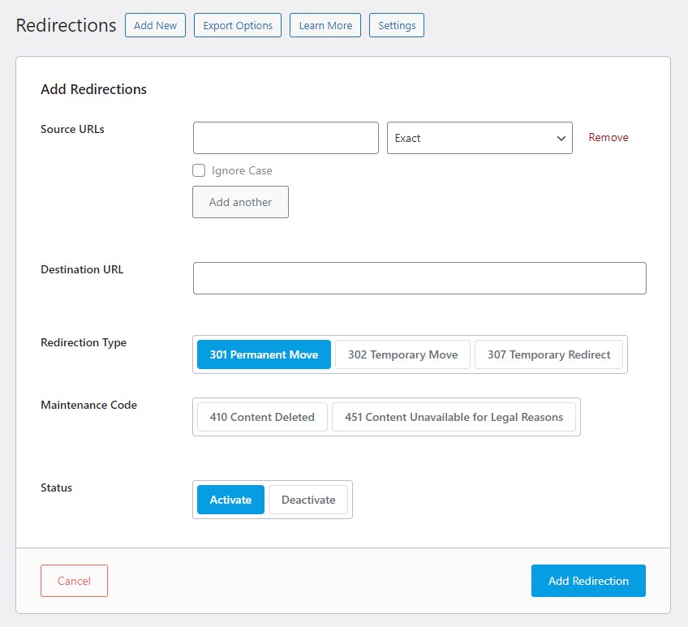Add another source URL
Viewport: 688px width, 627px height.
pyautogui.click(x=240, y=202)
